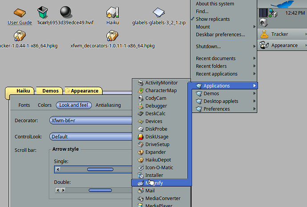The height and width of the screenshot is (207, 307).
Task: Select Find... in Deskbar menu
Action: pos(224,12)
